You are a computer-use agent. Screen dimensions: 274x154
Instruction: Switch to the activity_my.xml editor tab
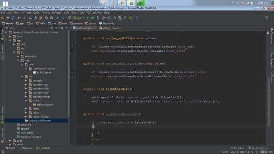[x=111, y=28]
